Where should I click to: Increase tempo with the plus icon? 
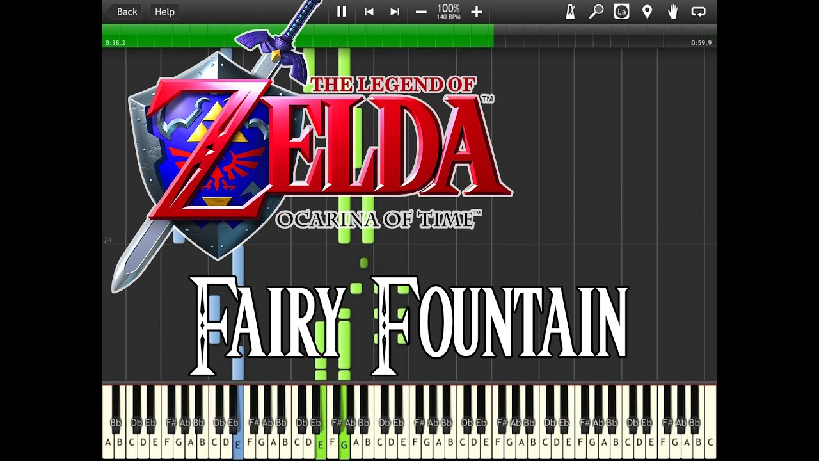(477, 12)
